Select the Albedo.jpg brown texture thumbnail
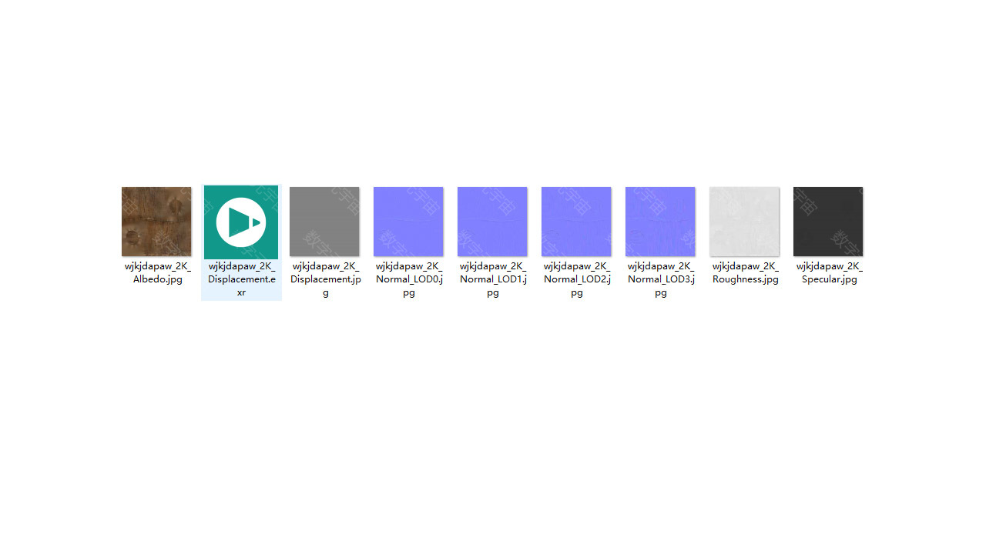986x554 pixels. (156, 222)
